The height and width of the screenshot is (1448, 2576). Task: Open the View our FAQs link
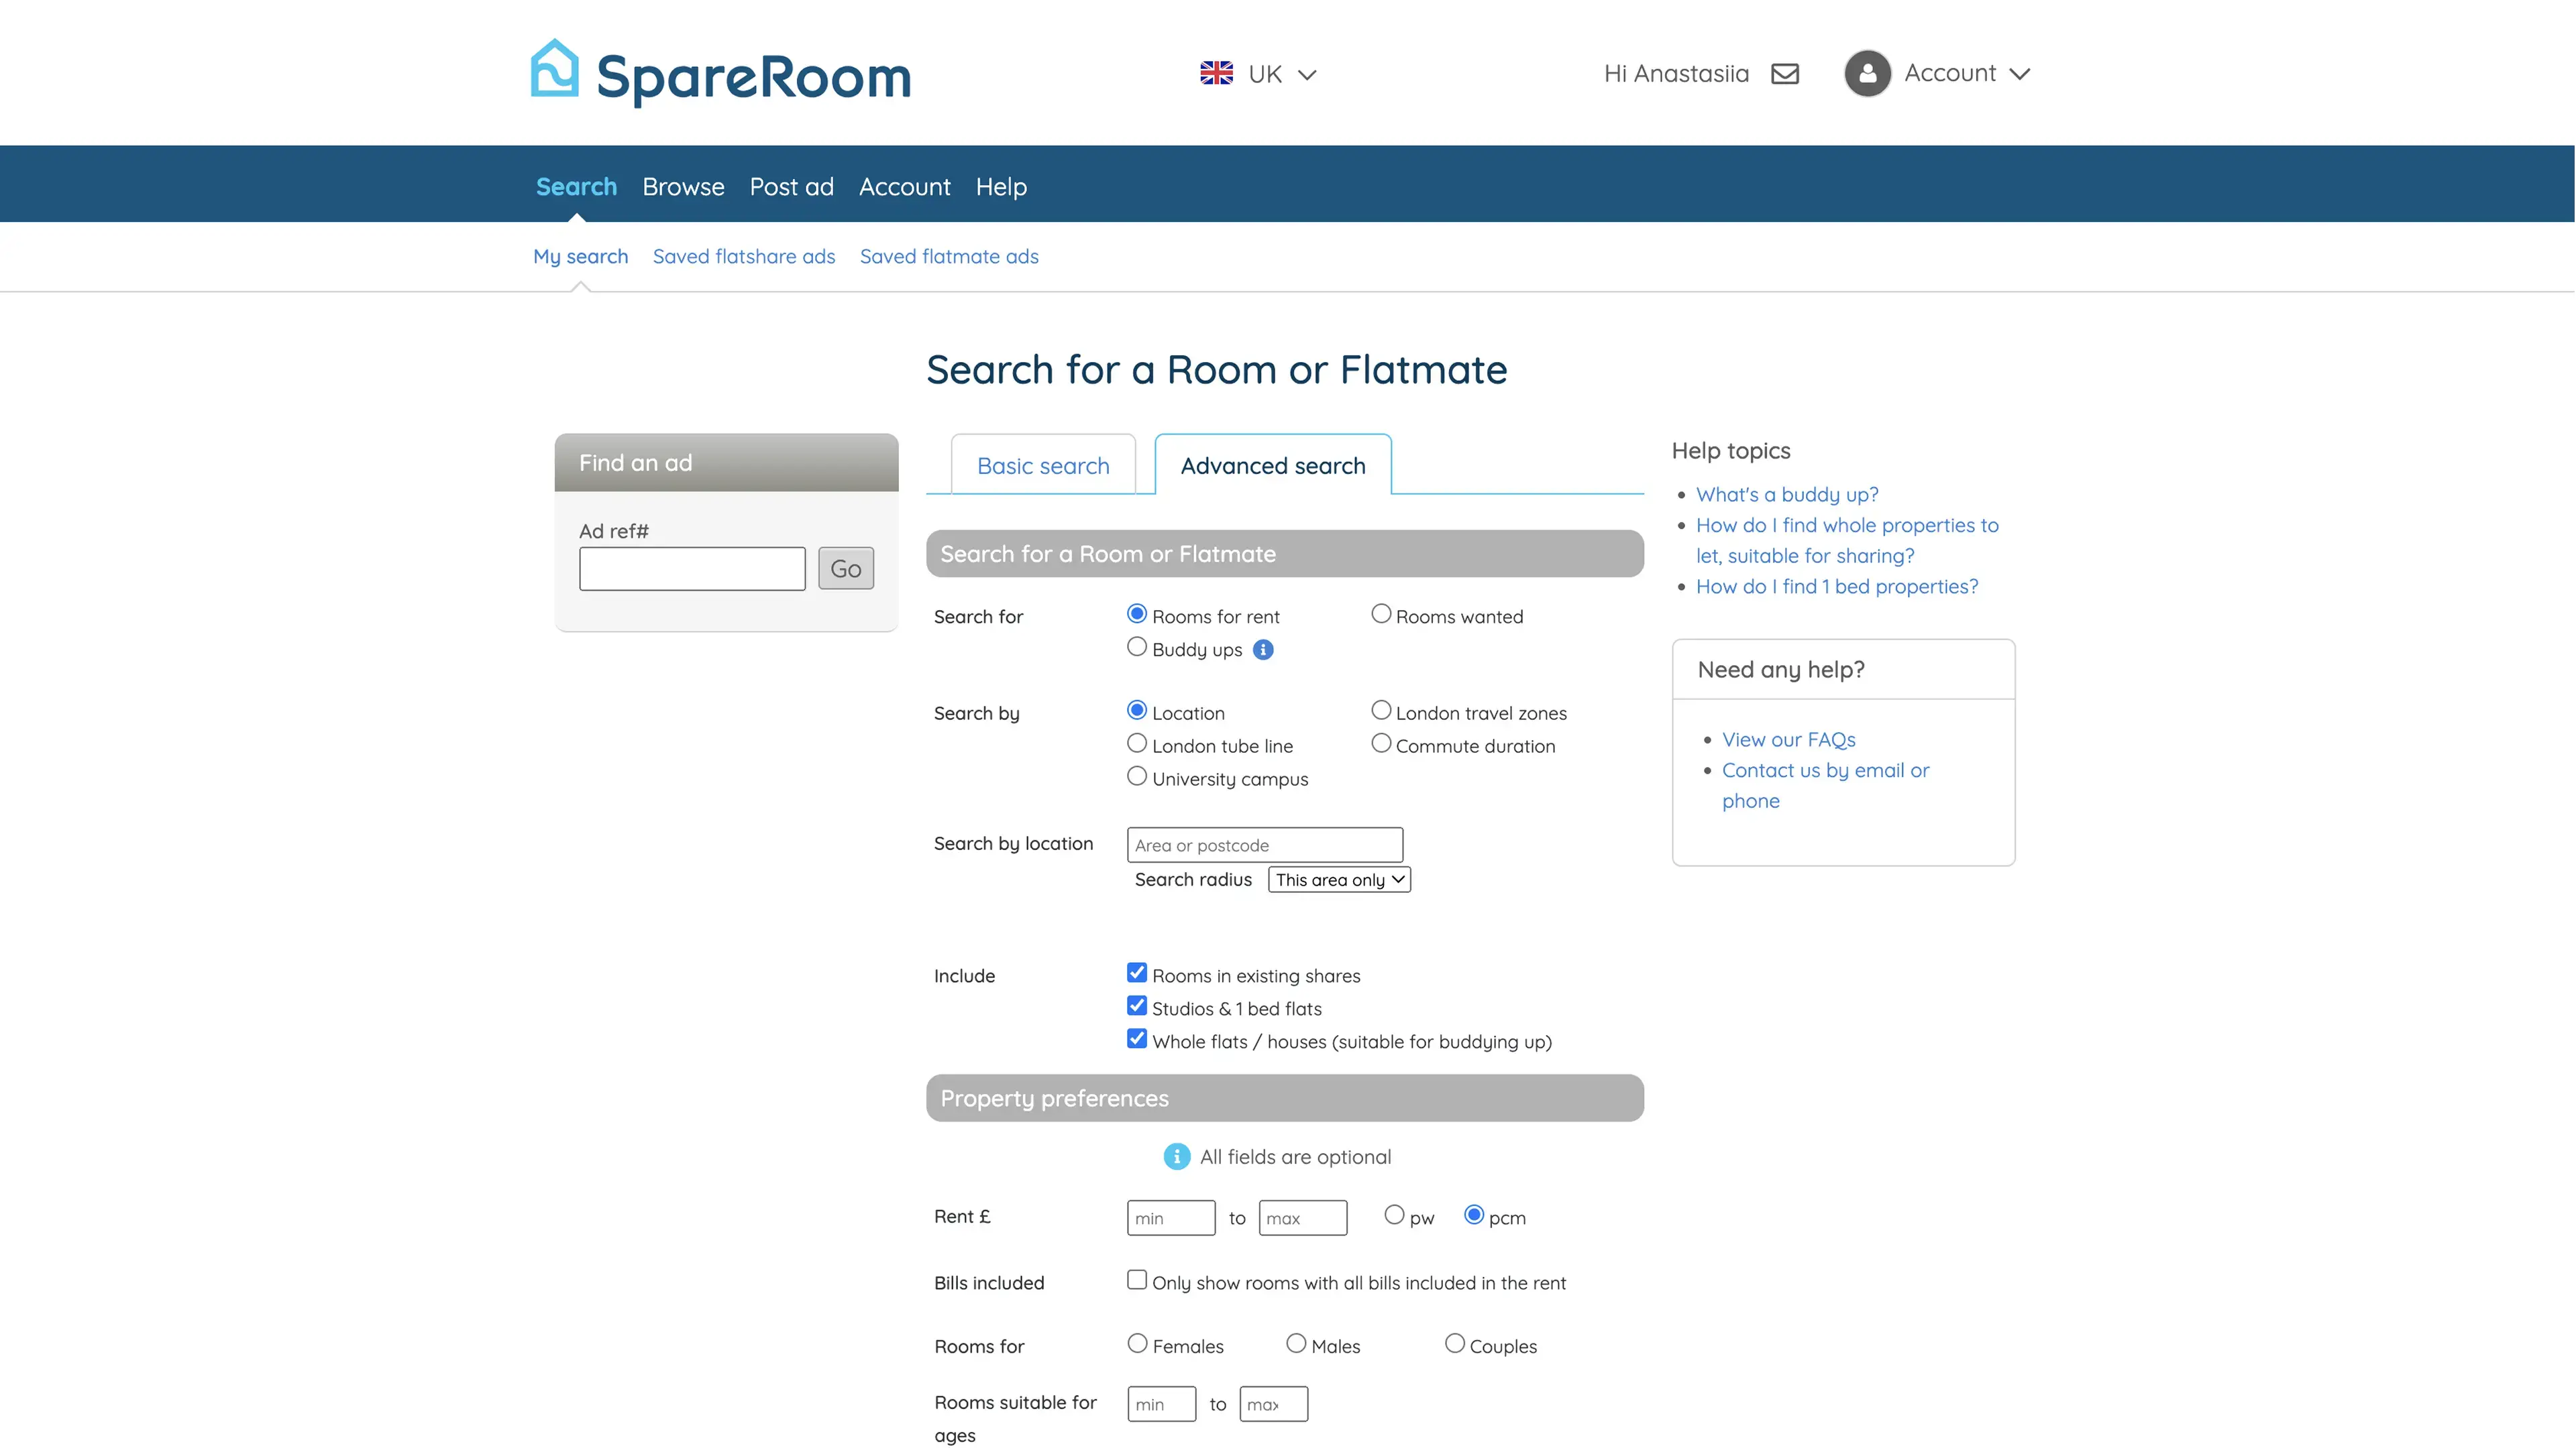coord(1788,739)
